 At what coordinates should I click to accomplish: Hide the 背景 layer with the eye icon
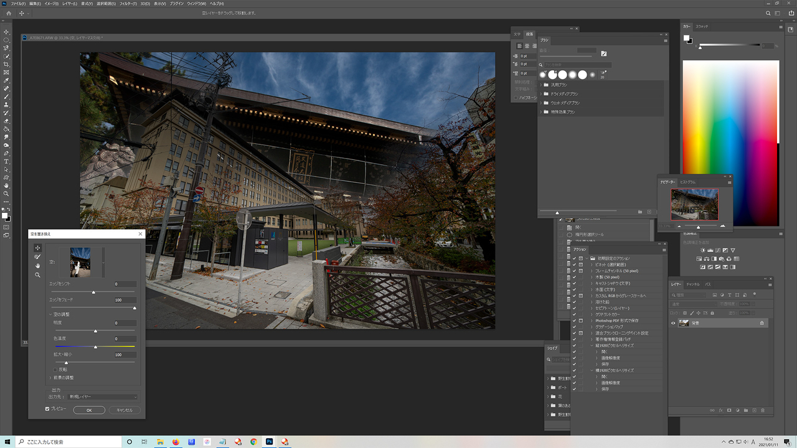673,323
